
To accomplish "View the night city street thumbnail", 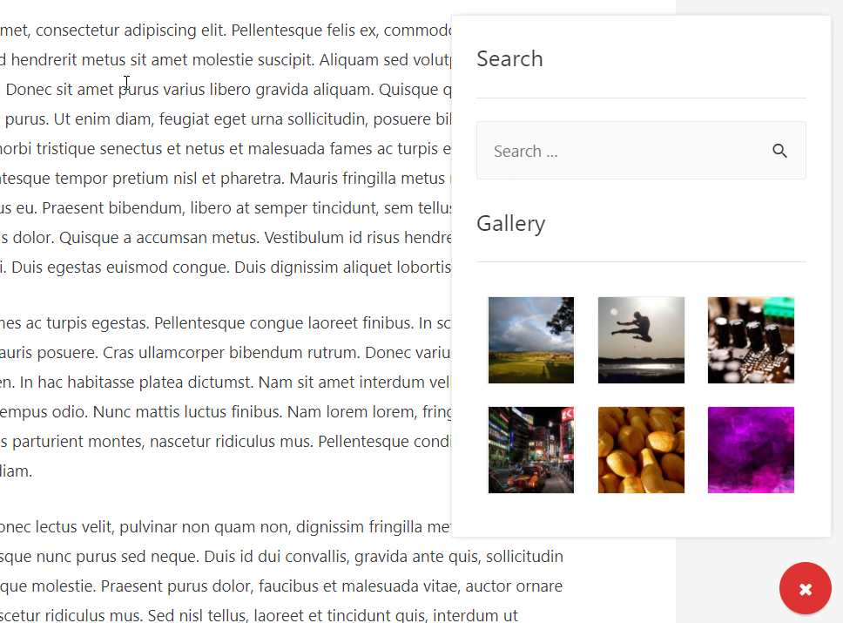I will 531,450.
